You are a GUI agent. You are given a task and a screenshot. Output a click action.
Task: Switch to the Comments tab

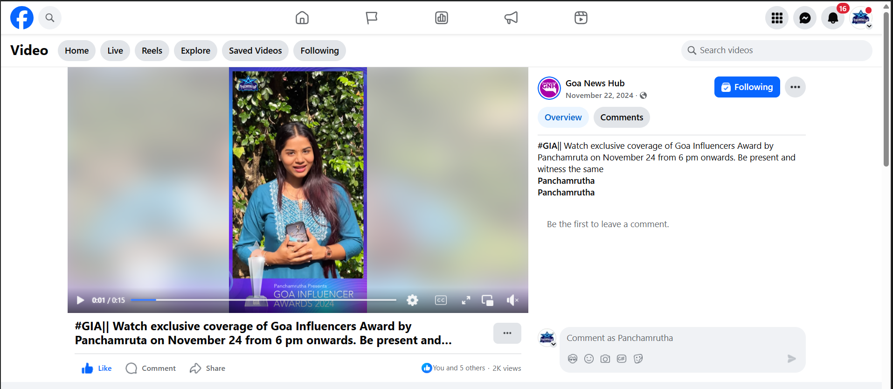click(x=621, y=118)
